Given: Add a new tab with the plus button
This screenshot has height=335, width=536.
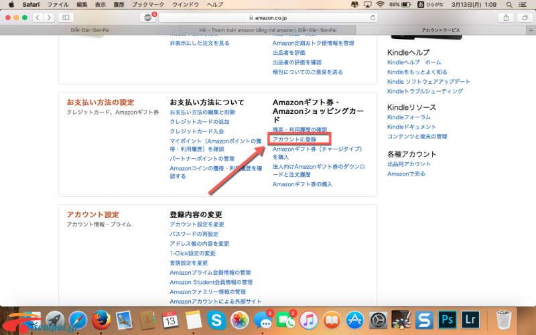Looking at the screenshot, I should click(x=531, y=30).
